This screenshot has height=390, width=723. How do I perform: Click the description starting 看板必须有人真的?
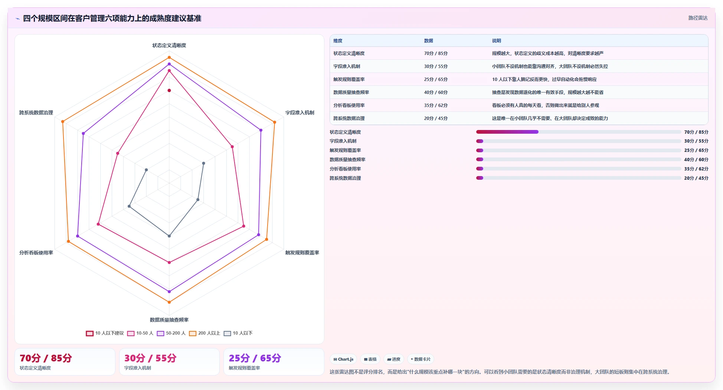coord(546,105)
